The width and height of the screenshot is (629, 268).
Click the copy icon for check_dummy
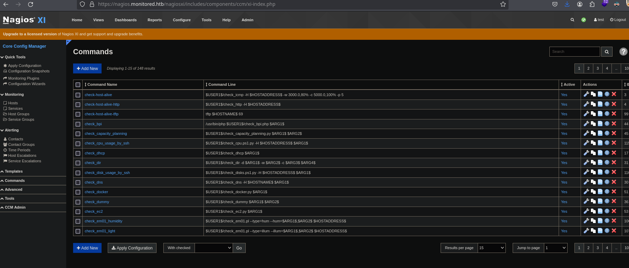593,201
